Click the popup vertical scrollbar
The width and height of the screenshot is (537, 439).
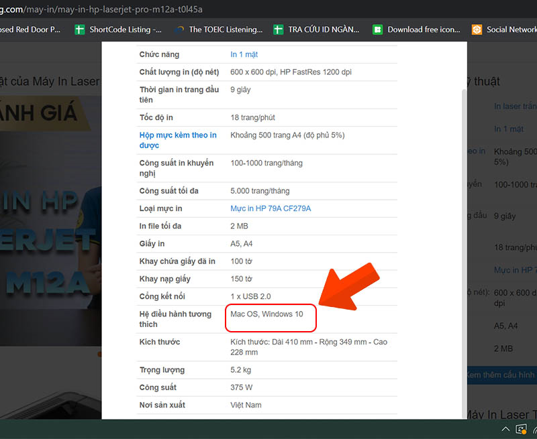[x=464, y=253]
